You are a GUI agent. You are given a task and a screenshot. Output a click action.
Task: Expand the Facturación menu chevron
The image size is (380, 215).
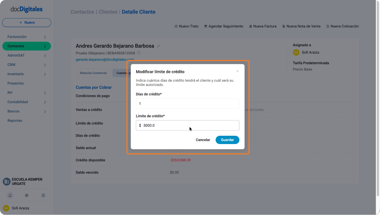point(45,37)
